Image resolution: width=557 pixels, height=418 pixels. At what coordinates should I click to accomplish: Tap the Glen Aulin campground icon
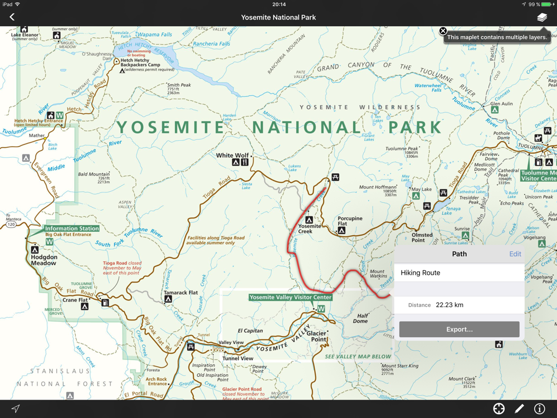494,110
